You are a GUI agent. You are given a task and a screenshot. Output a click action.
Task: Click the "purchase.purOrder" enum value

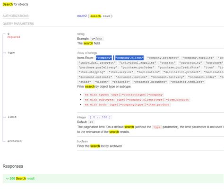[138, 68]
